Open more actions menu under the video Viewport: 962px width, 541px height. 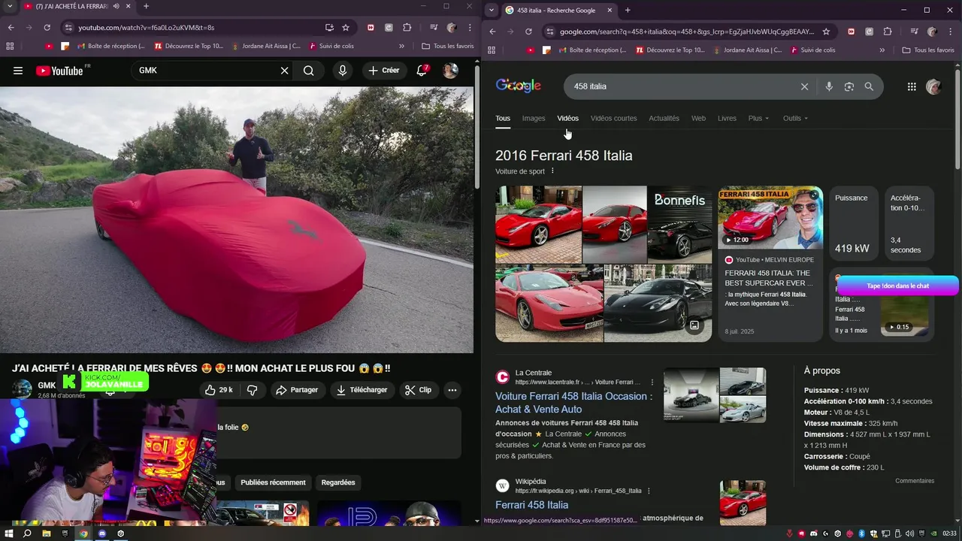tap(452, 390)
